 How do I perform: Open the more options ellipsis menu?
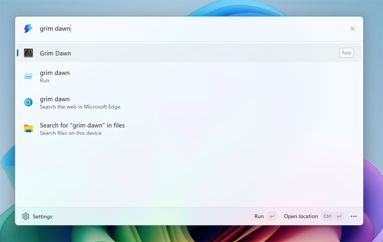click(354, 216)
